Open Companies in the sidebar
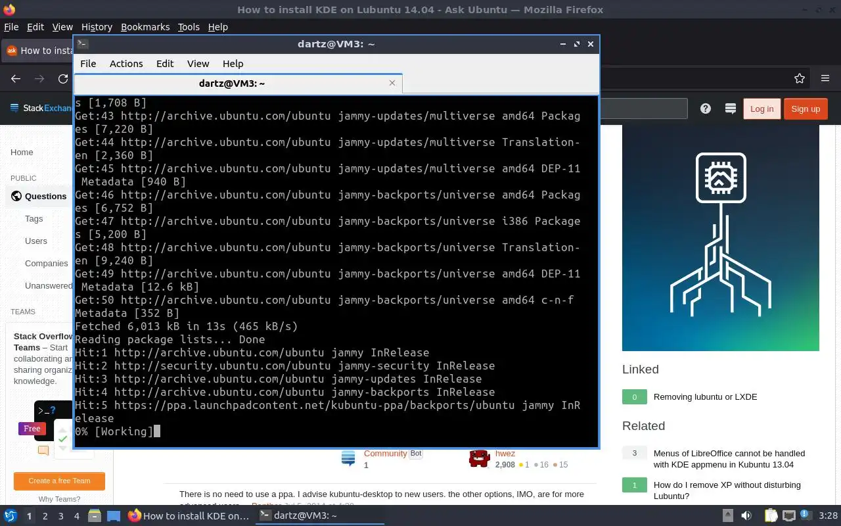This screenshot has height=526, width=841. [x=47, y=263]
